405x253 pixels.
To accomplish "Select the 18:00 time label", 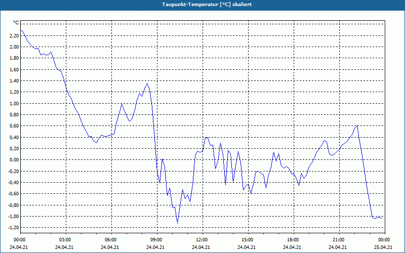I will (x=294, y=240).
